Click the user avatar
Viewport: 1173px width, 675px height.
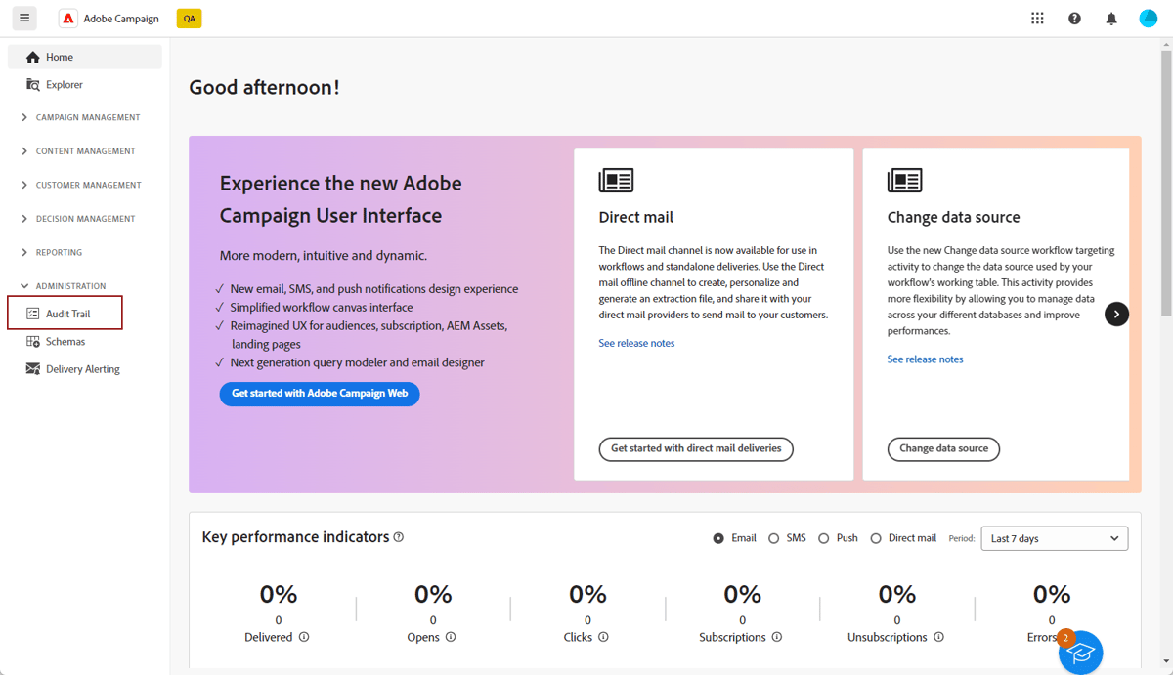1149,18
